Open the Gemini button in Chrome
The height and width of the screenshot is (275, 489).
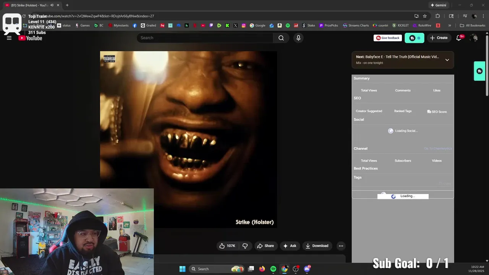point(438,5)
